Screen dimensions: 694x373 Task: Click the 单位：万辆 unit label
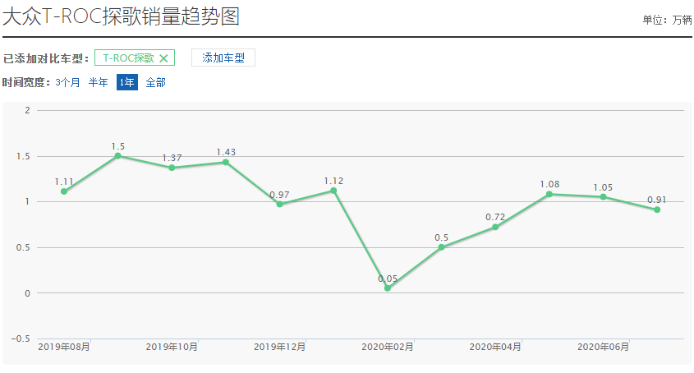point(667,20)
